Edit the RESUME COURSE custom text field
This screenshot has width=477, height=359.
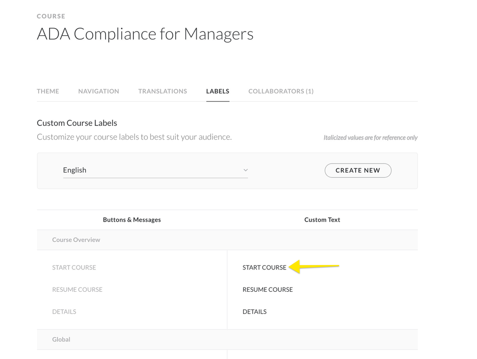[267, 289]
